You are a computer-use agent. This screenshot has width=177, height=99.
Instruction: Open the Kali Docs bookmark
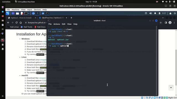tap(40, 27)
